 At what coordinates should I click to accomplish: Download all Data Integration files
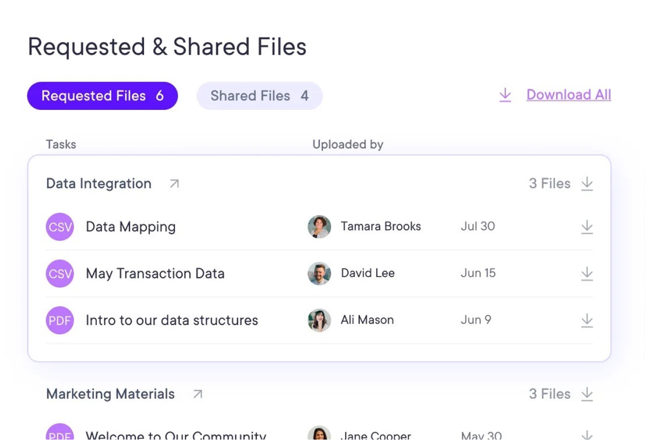pyautogui.click(x=587, y=184)
